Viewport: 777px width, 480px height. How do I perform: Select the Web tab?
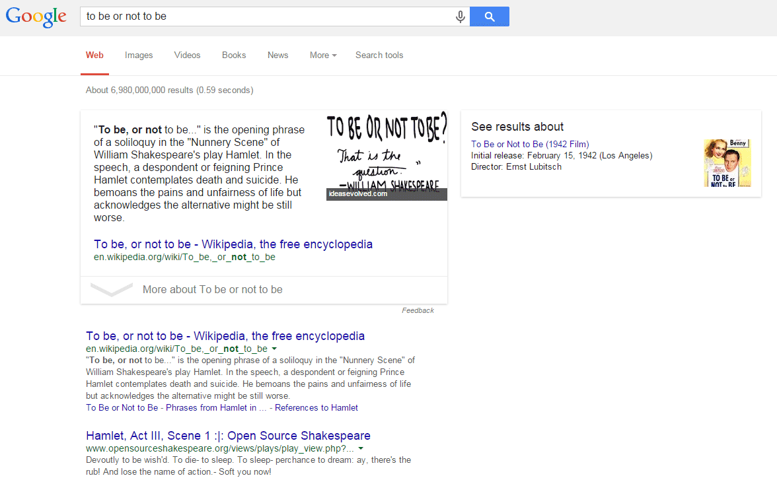94,55
